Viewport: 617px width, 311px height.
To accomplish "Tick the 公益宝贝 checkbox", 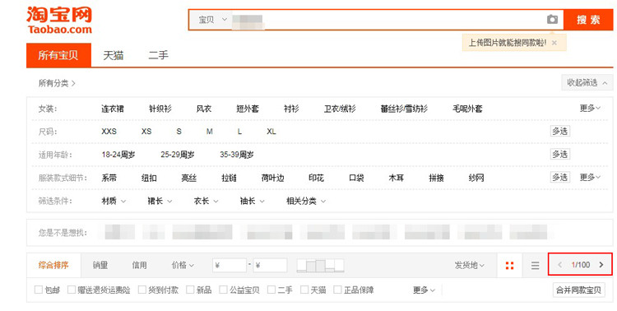I will (x=223, y=290).
